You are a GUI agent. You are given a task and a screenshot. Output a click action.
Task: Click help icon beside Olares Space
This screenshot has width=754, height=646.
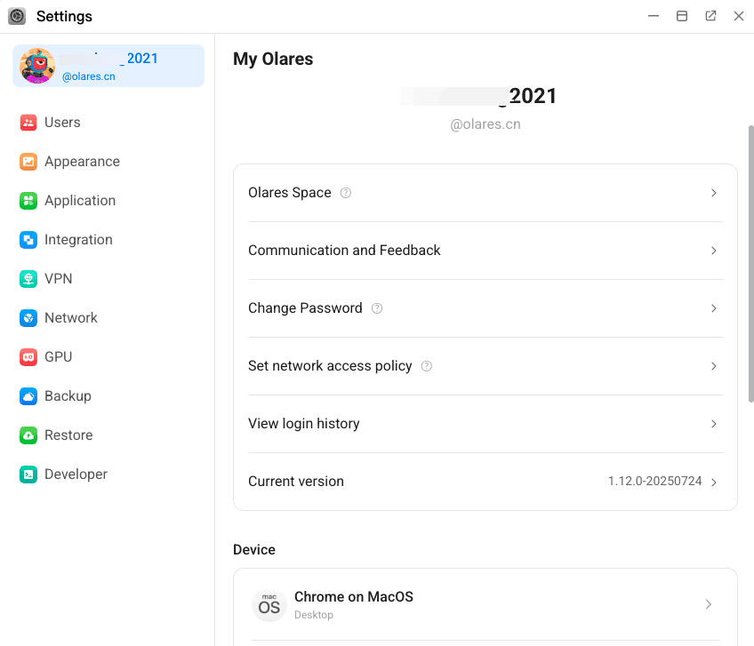346,193
